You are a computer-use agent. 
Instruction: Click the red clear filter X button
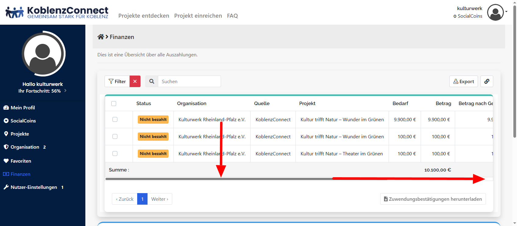click(x=135, y=81)
